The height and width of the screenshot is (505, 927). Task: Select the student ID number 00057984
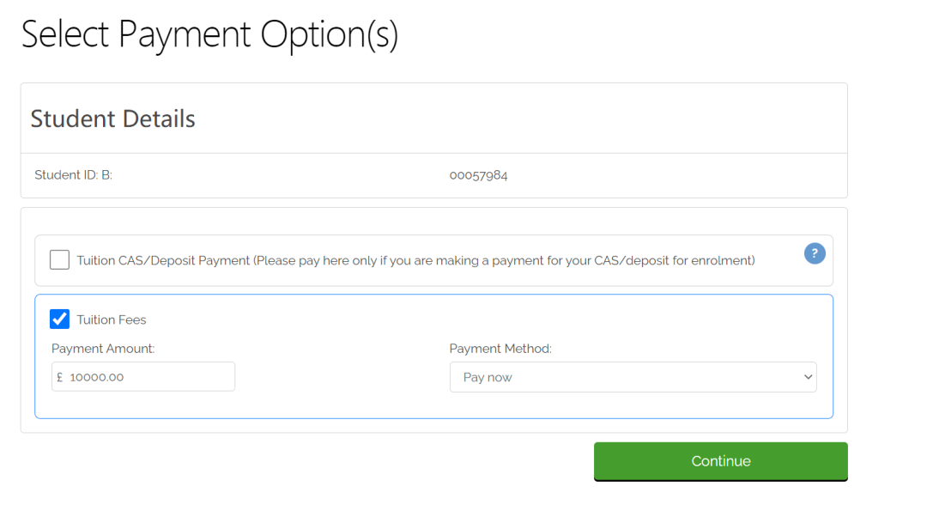478,175
